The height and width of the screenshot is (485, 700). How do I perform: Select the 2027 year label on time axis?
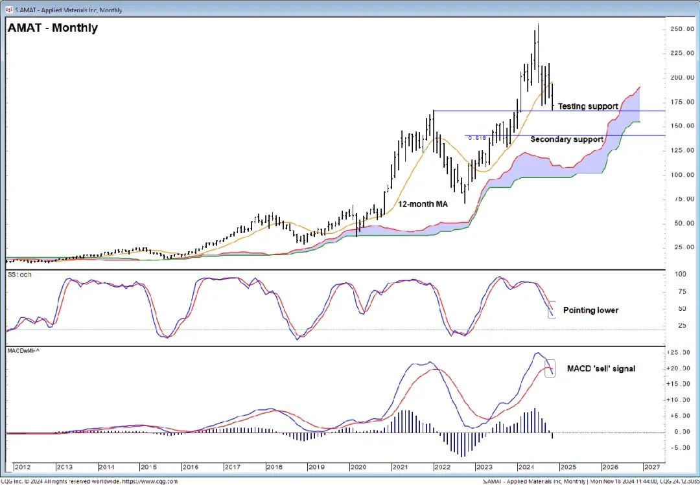point(651,467)
